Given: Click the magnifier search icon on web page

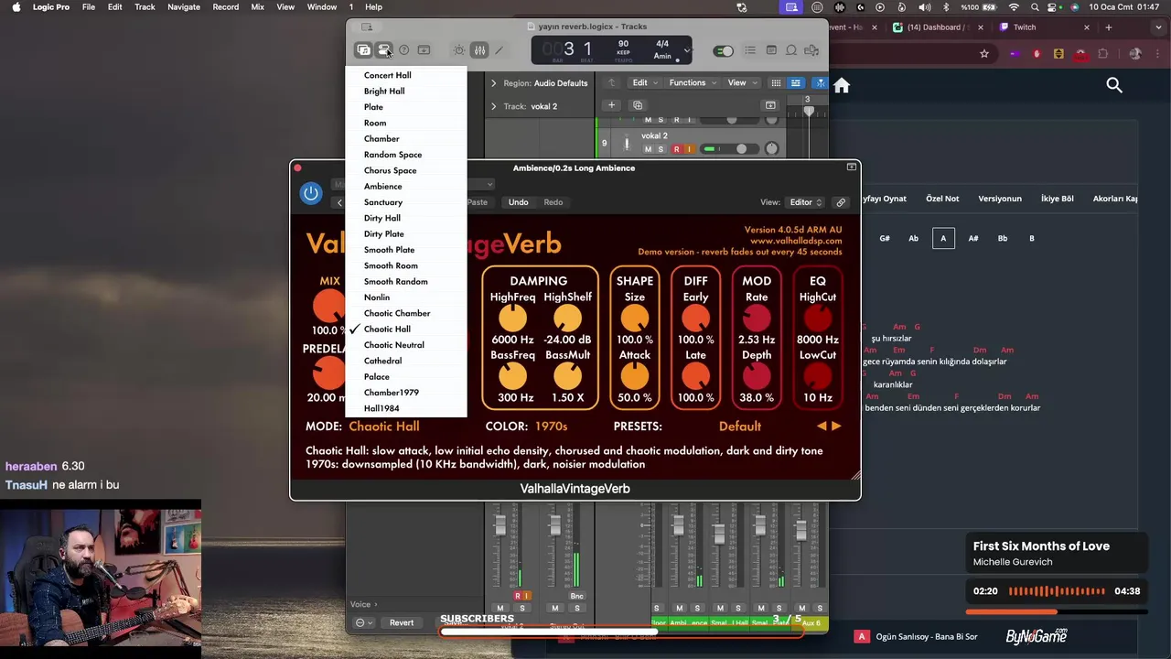Looking at the screenshot, I should pyautogui.click(x=1114, y=85).
